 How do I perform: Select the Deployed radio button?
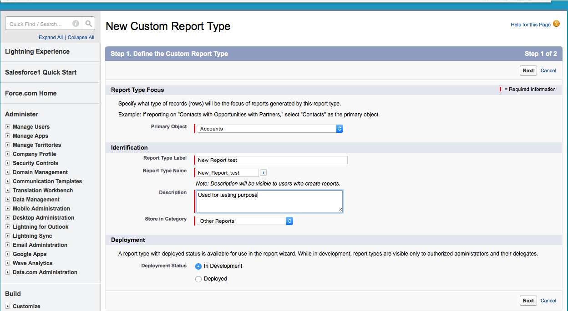pyautogui.click(x=198, y=279)
